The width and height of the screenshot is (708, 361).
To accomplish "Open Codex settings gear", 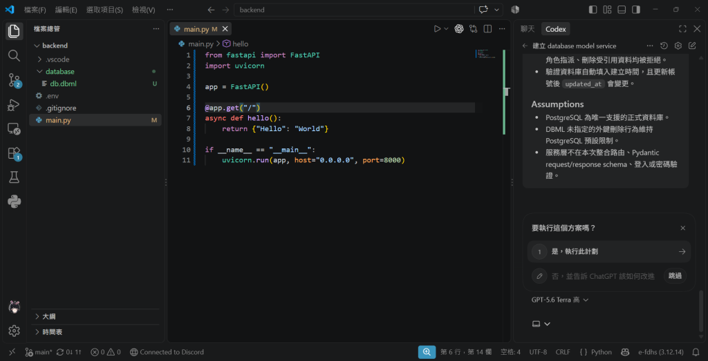I will coord(678,46).
